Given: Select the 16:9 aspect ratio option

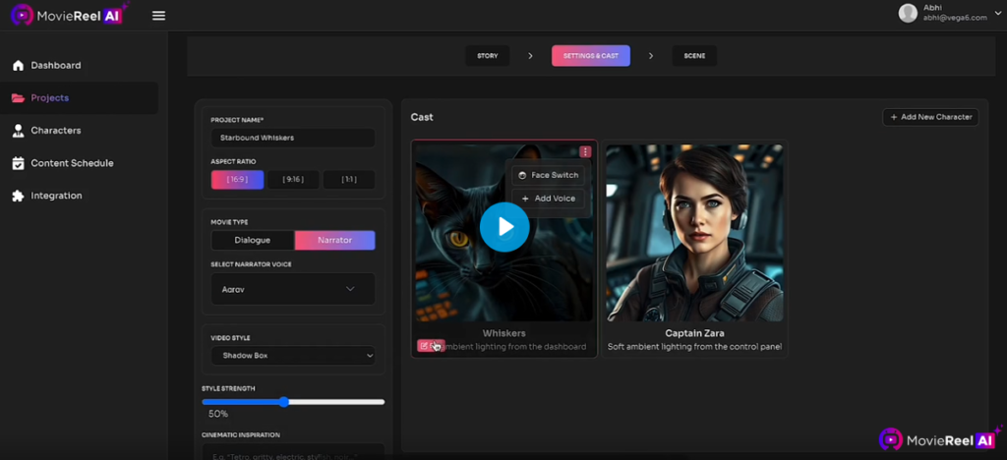Looking at the screenshot, I should [x=237, y=180].
